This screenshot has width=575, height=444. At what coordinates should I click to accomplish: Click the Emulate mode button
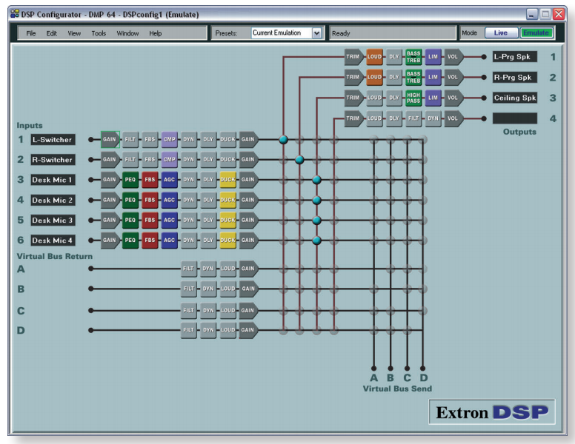[536, 33]
